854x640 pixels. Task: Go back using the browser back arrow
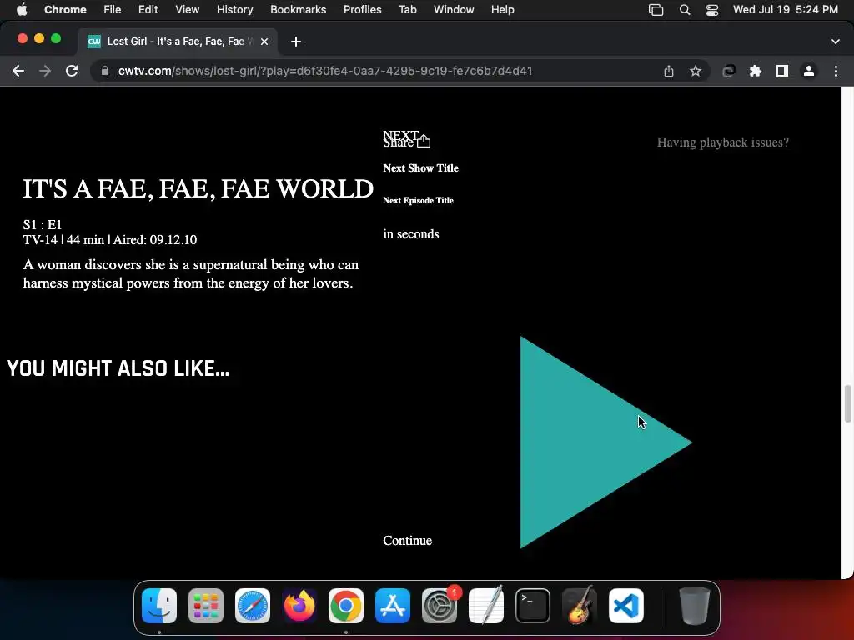coord(18,71)
